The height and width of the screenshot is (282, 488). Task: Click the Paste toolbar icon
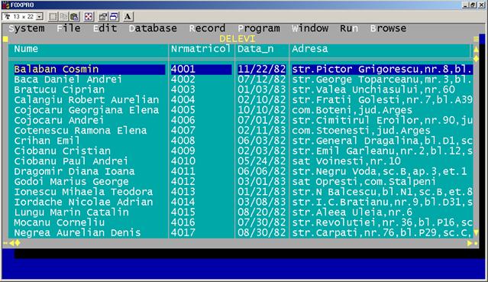pyautogui.click(x=74, y=17)
